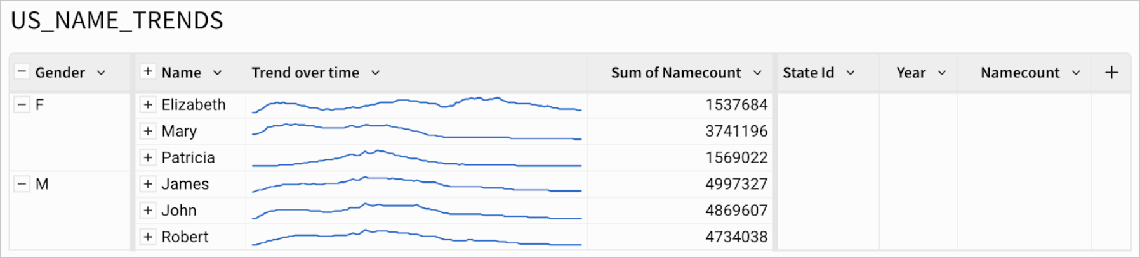Click the US_NAME_TRENDS table title
This screenshot has width=1140, height=258.
117,21
